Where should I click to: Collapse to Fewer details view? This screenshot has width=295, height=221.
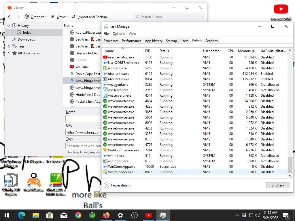pyautogui.click(x=117, y=185)
